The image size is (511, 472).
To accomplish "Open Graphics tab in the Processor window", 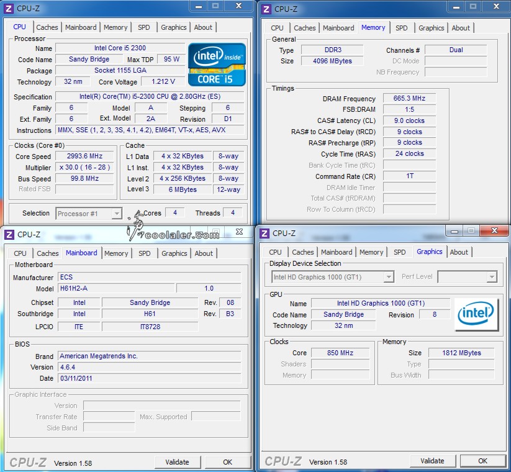I will [x=174, y=27].
